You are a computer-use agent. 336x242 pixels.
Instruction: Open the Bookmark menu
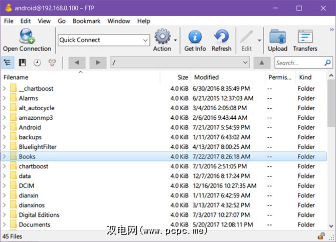click(x=86, y=21)
